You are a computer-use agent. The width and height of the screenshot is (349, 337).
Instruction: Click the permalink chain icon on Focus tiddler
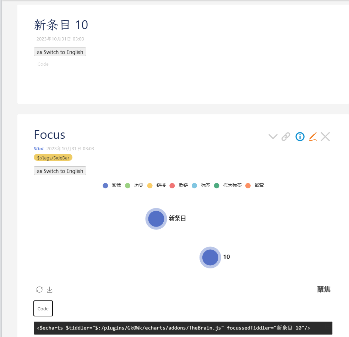point(286,136)
